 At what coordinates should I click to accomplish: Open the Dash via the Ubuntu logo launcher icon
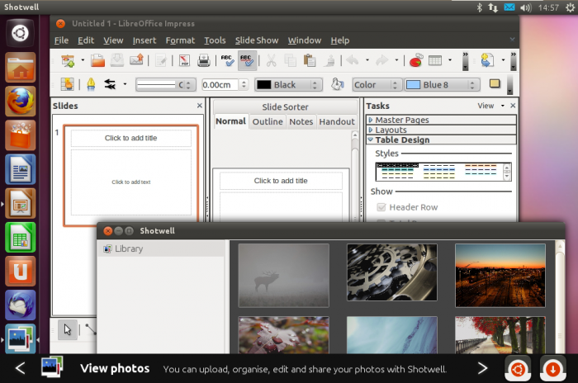(x=20, y=33)
